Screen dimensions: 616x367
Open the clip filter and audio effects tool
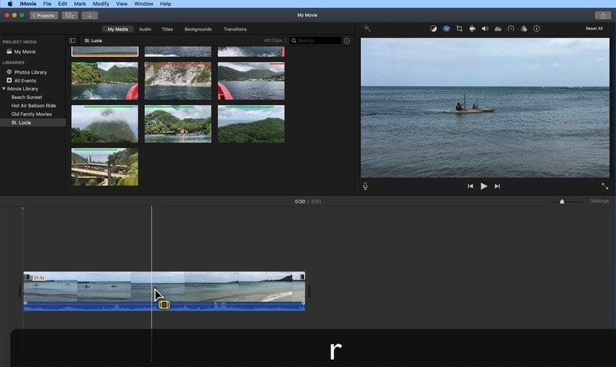coord(524,29)
